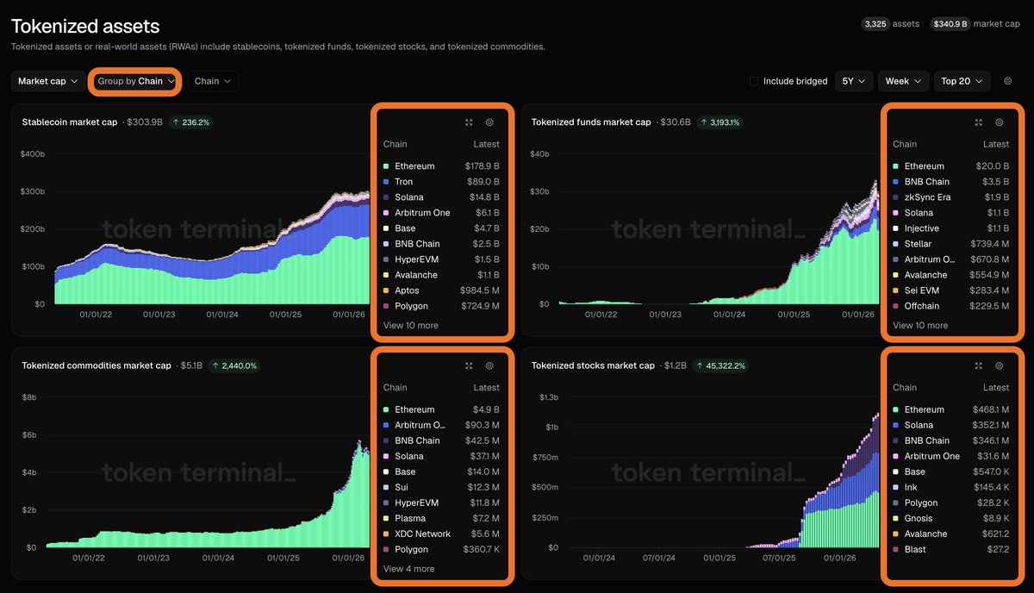
Task: Select Ink in Tokenized stocks legend
Action: (950, 487)
